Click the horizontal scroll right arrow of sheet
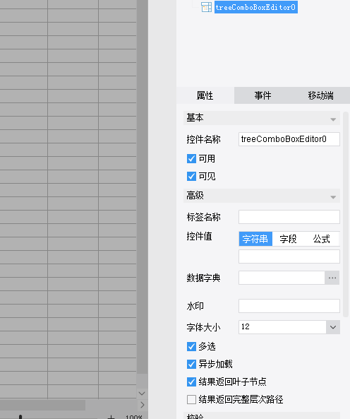This screenshot has width=350, height=419. click(143, 405)
